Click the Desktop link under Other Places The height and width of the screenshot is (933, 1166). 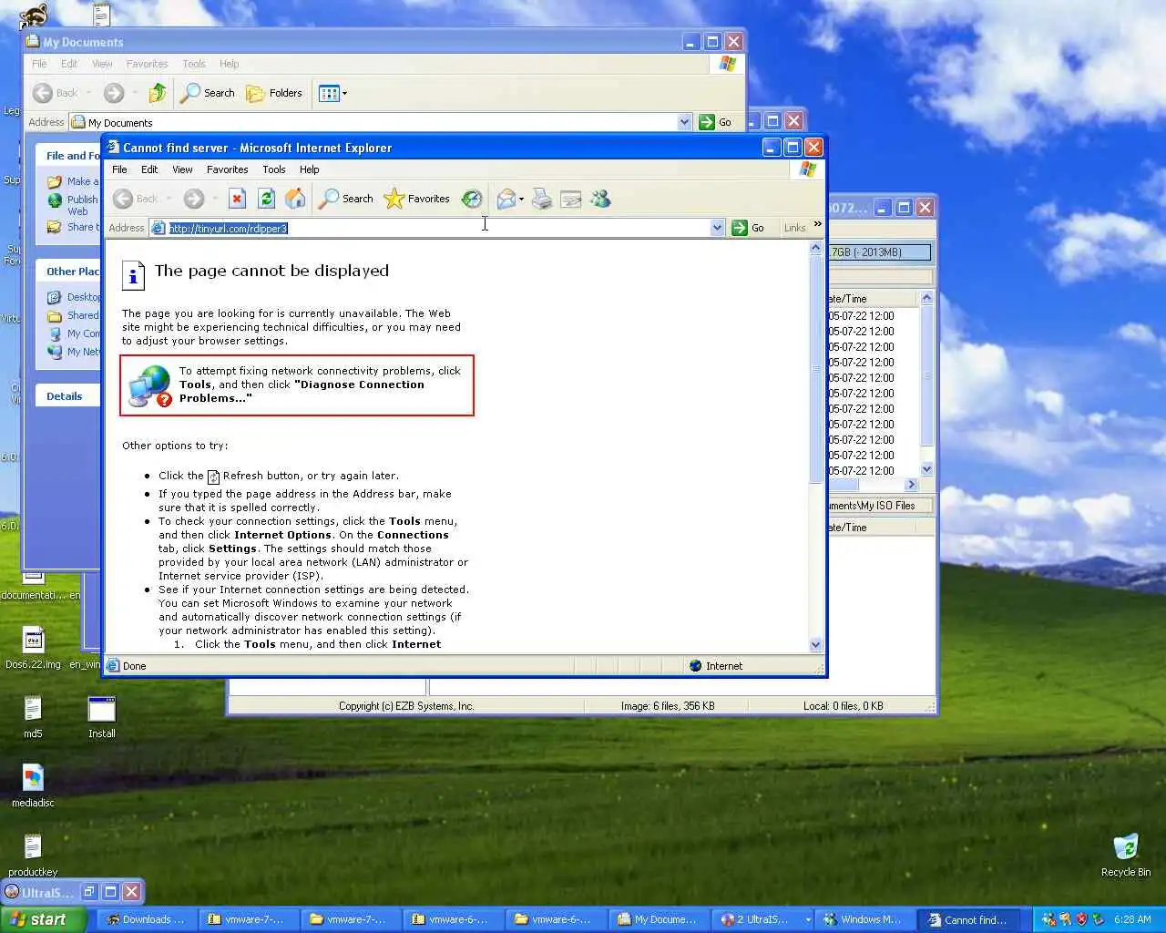[83, 297]
